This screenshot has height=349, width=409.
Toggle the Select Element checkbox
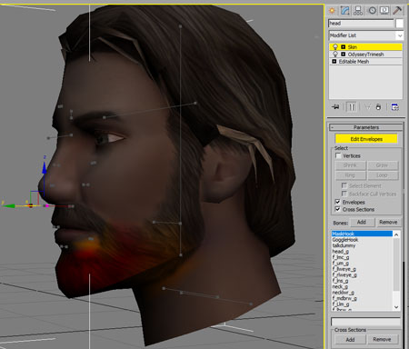click(x=344, y=185)
